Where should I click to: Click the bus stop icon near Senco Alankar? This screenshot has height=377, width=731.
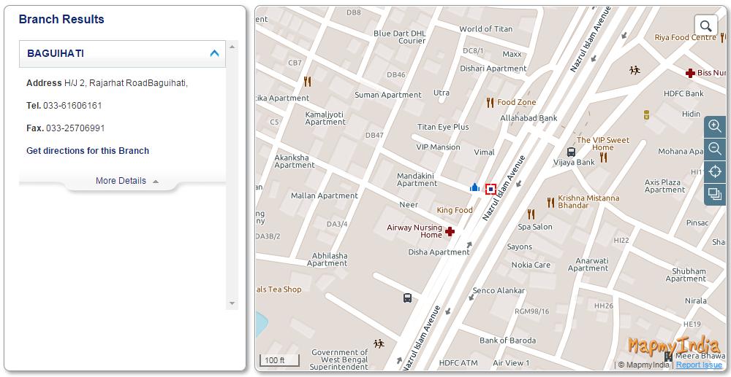click(407, 298)
